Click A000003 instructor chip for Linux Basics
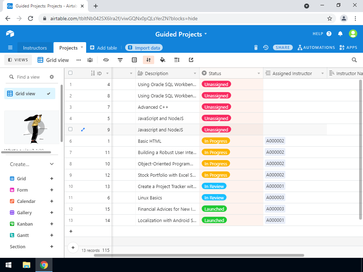This screenshot has height=272, width=363. pyautogui.click(x=275, y=198)
